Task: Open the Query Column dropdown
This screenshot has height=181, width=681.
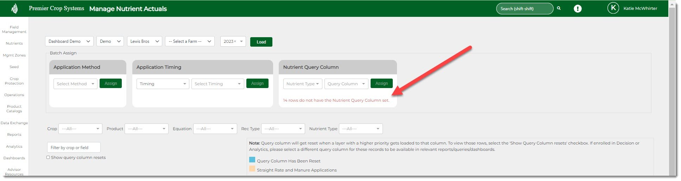Action: point(346,84)
